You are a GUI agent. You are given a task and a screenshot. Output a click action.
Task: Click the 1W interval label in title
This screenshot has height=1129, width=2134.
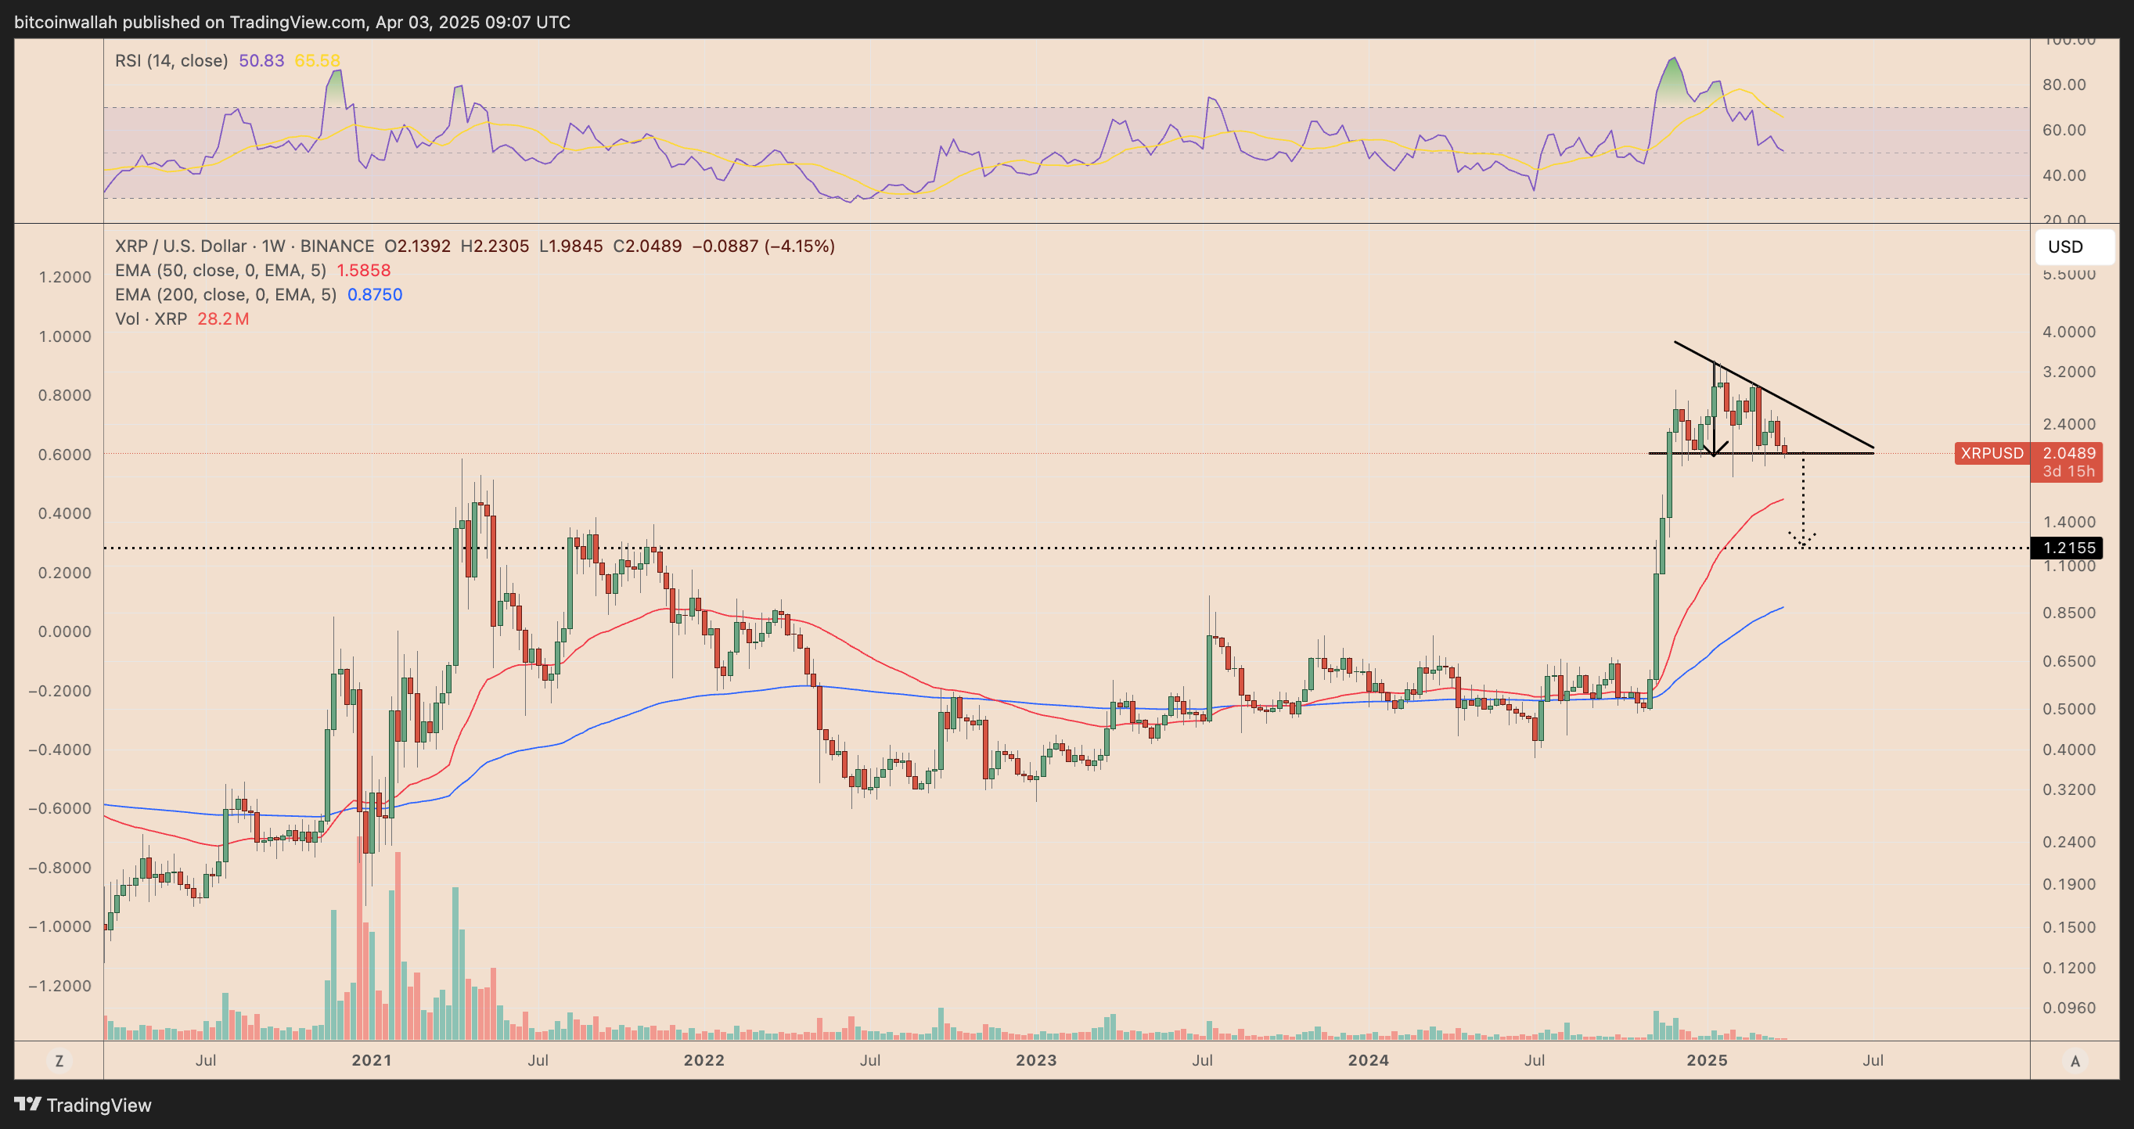[x=272, y=246]
